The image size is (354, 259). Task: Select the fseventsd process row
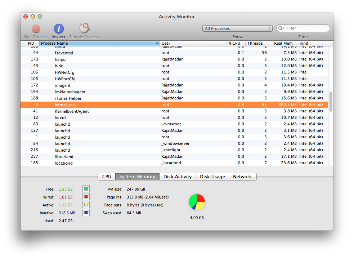pos(174,53)
